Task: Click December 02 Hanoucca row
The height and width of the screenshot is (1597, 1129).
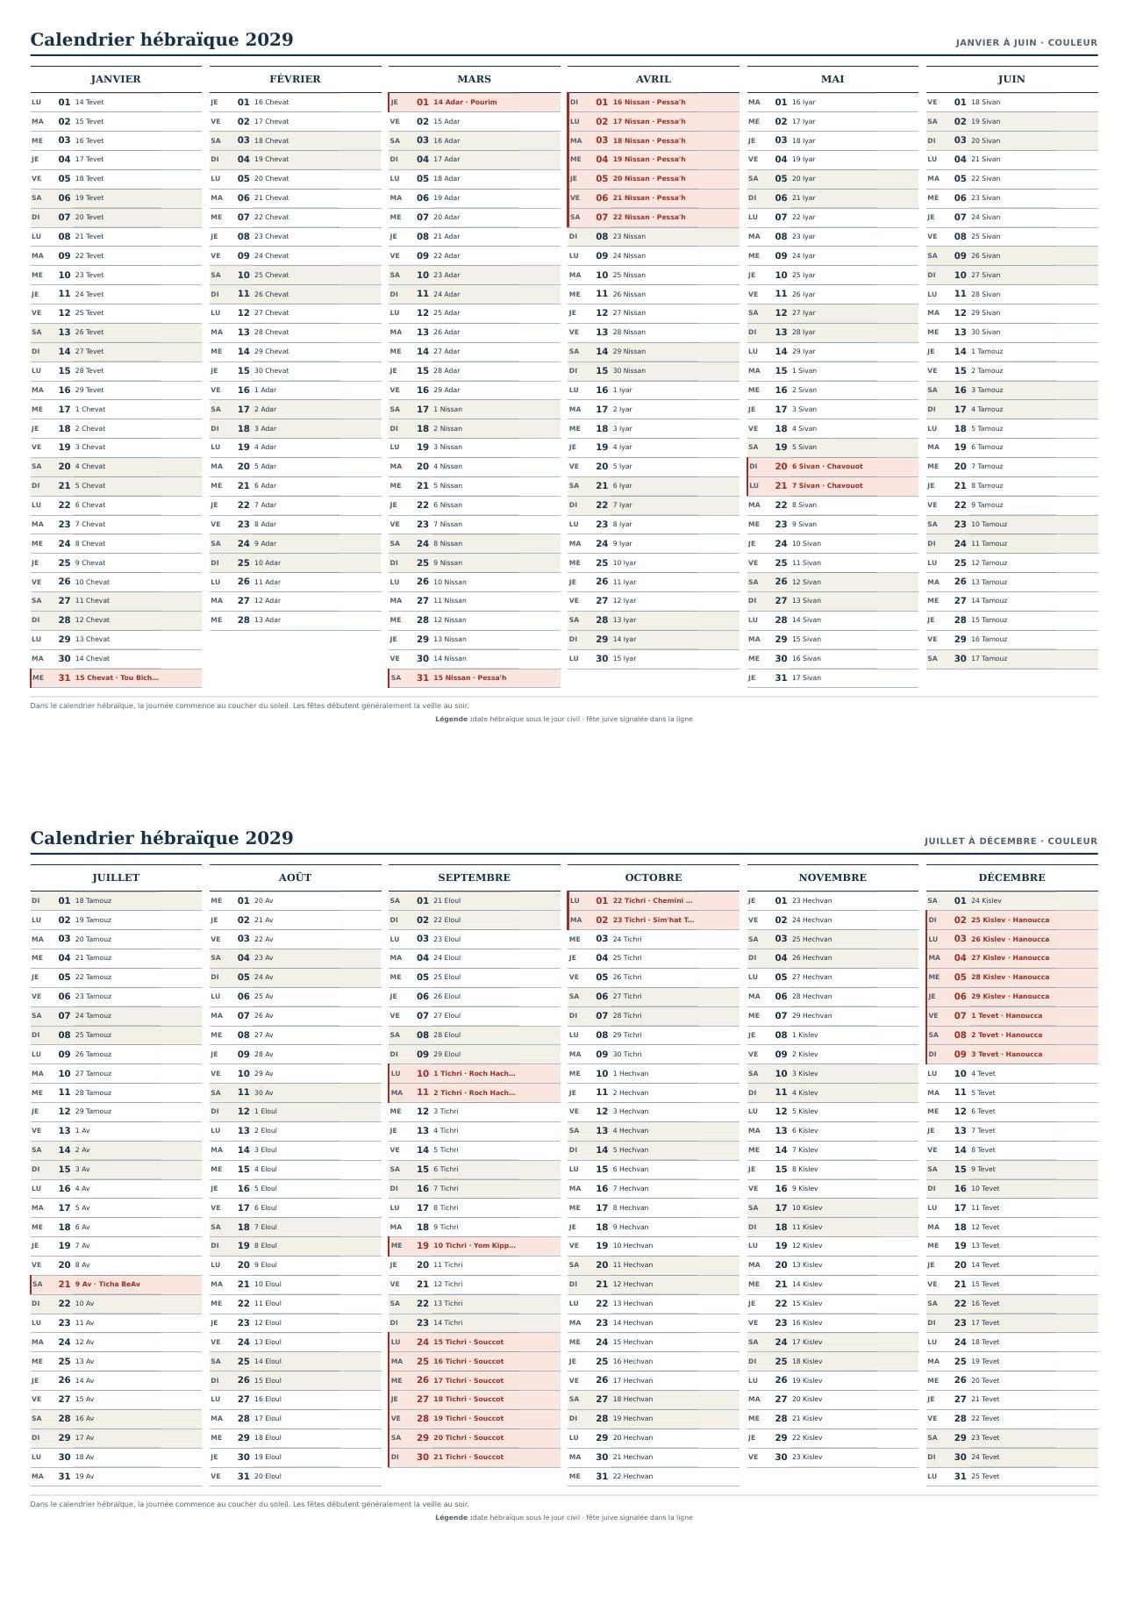Action: point(1011,920)
